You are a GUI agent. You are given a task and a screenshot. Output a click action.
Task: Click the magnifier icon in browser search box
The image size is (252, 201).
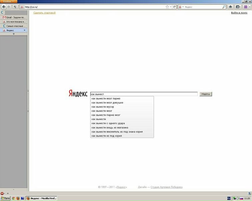tap(224, 7)
